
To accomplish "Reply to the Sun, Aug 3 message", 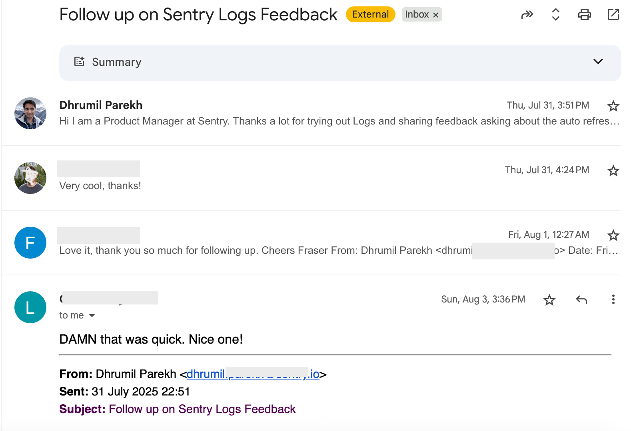I will (x=581, y=299).
